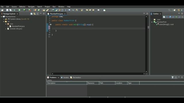Toggle Hide Non-Public Members in Outline
Viewport: 184px width, 103px height.
(176, 17)
